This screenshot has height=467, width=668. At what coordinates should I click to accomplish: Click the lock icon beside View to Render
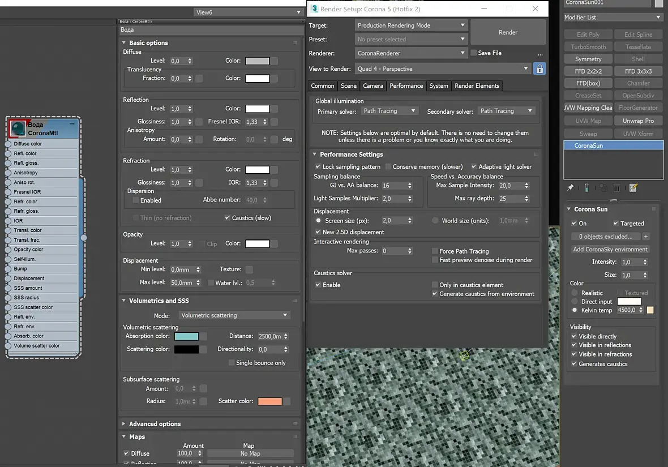(x=539, y=69)
